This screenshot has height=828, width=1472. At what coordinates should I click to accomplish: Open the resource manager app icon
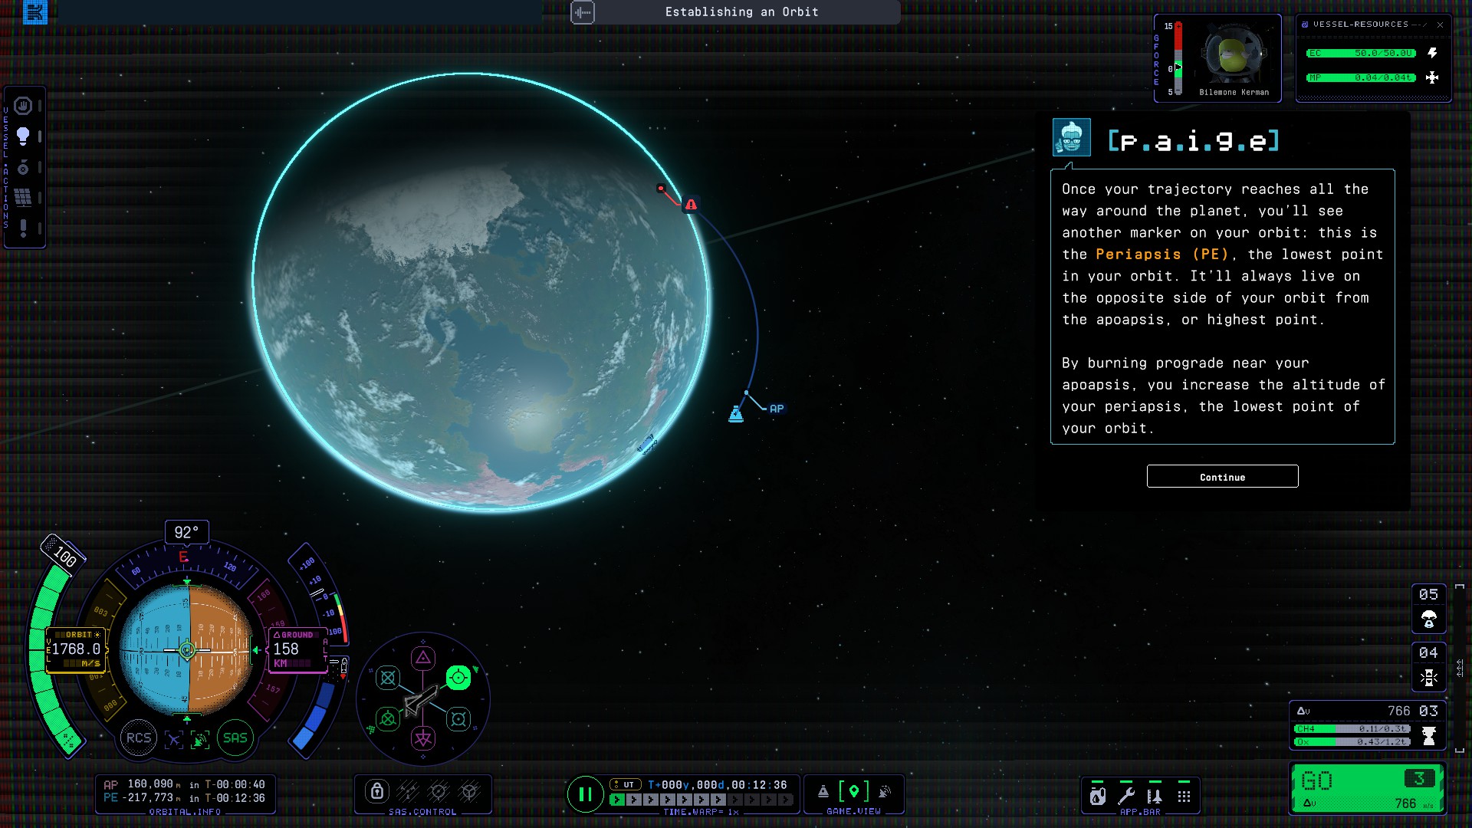(x=1098, y=796)
